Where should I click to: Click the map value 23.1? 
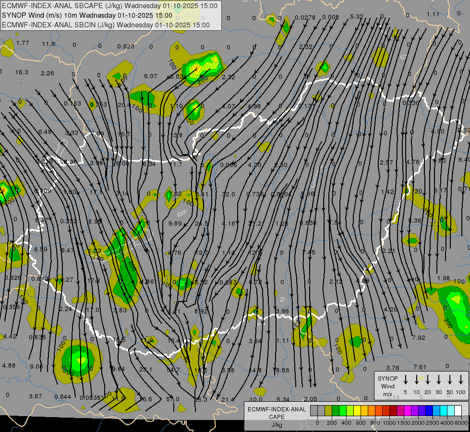click(x=145, y=369)
